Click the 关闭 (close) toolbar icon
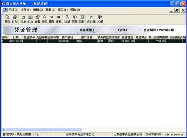This screenshot has height=138, width=187. click(x=100, y=19)
